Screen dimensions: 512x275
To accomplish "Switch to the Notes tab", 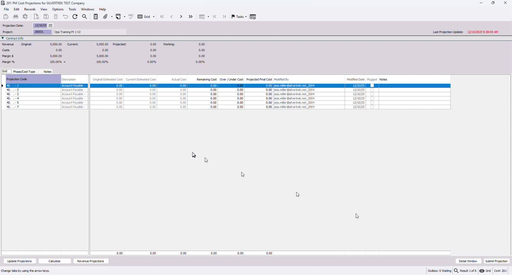I will (47, 72).
